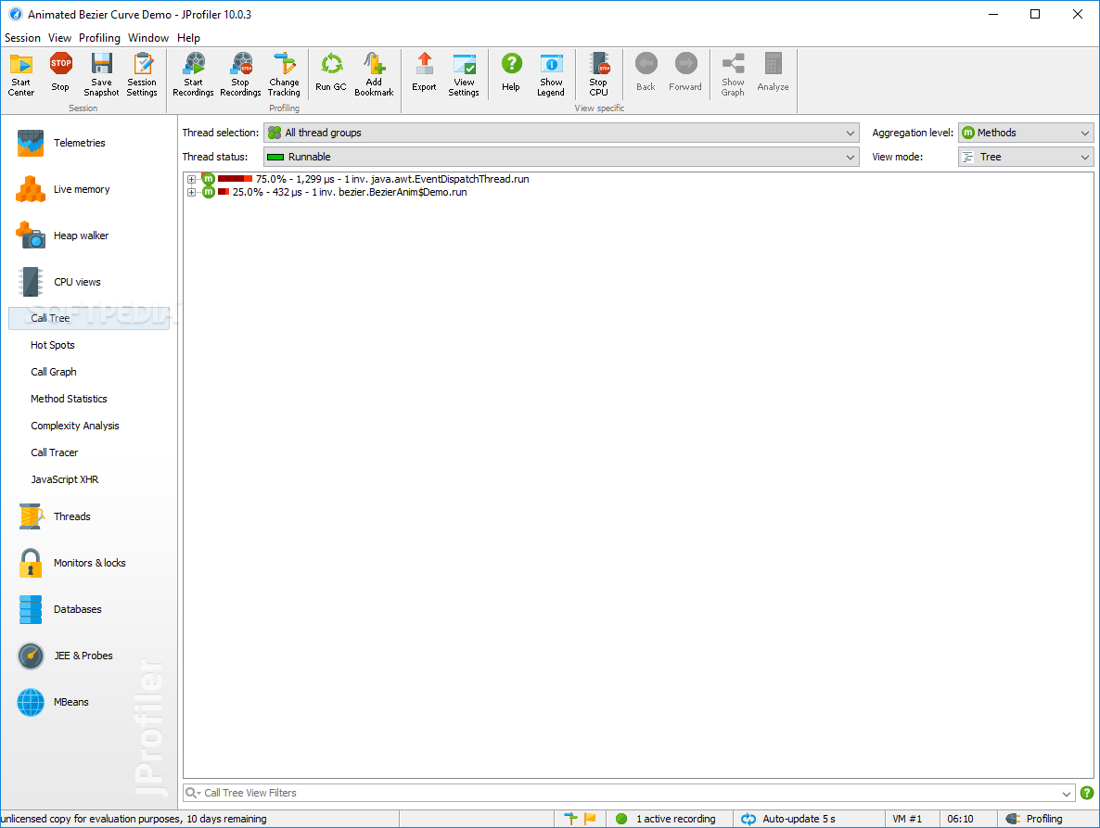Viewport: 1100px width, 828px height.
Task: Save a snapshot from the toolbar
Action: coord(102,74)
